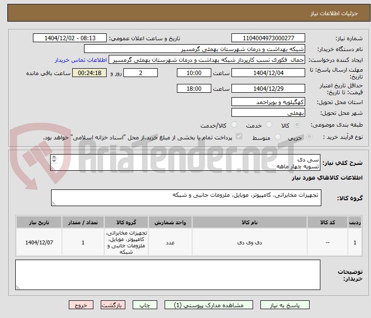Select the کالا radio button
Screen dimensions: 371x318
click(x=297, y=125)
